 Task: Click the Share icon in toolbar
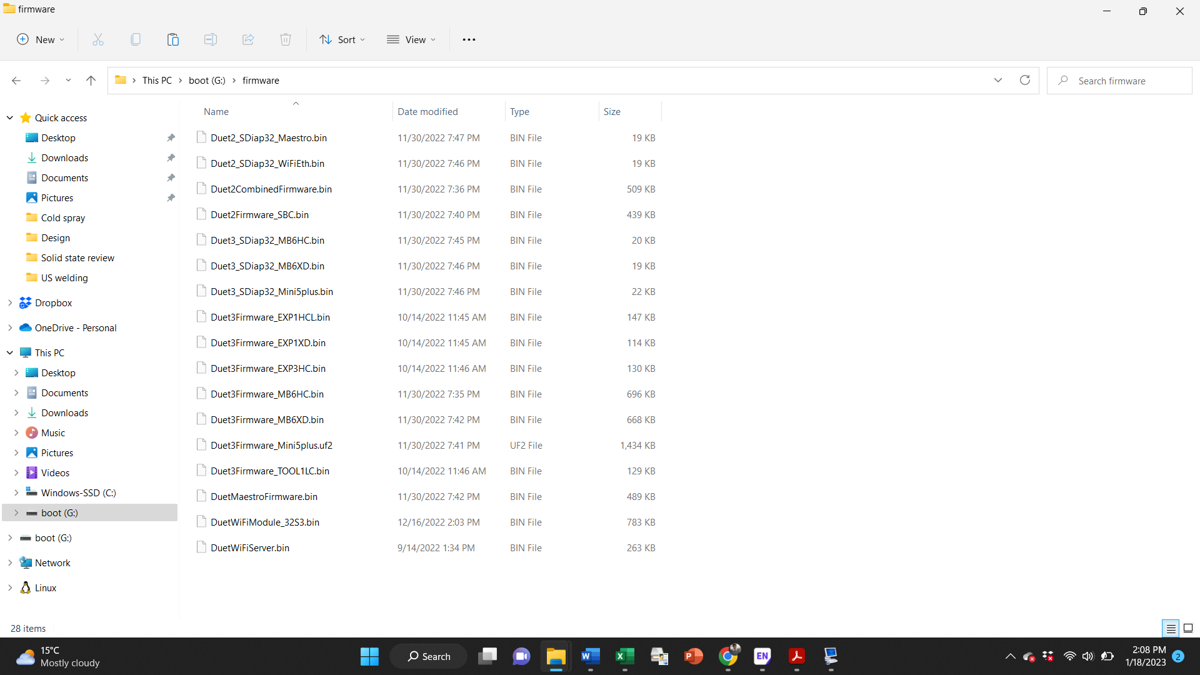(x=248, y=39)
